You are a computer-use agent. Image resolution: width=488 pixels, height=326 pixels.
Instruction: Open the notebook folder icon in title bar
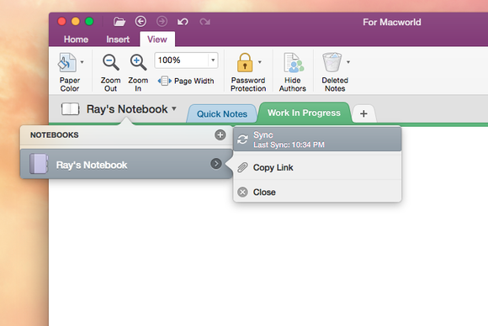(x=119, y=22)
